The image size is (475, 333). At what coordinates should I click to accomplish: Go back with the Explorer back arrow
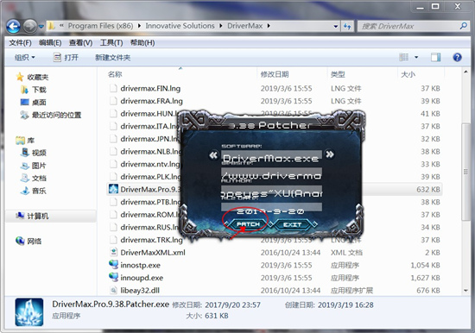tap(13, 27)
